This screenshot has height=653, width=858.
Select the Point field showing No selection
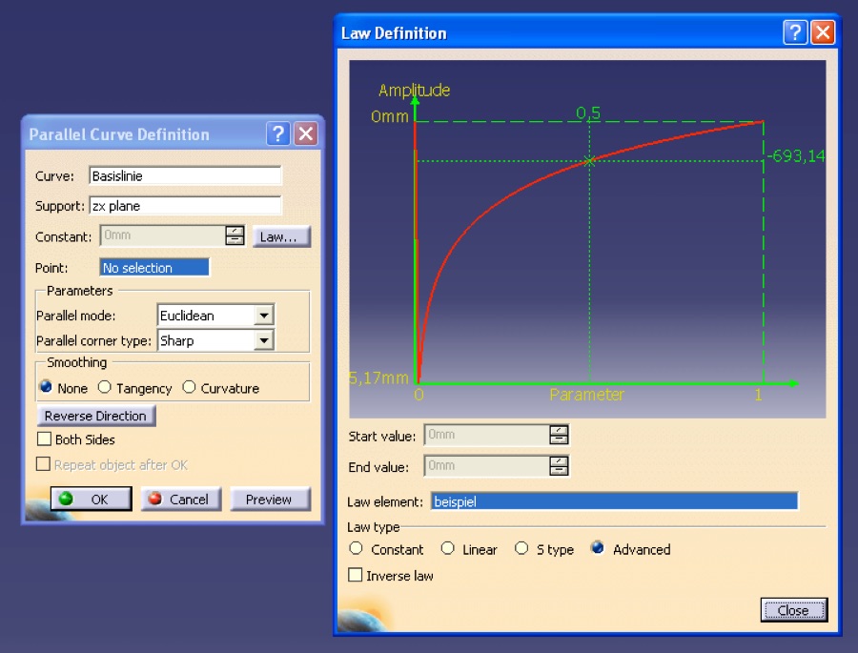pyautogui.click(x=154, y=268)
